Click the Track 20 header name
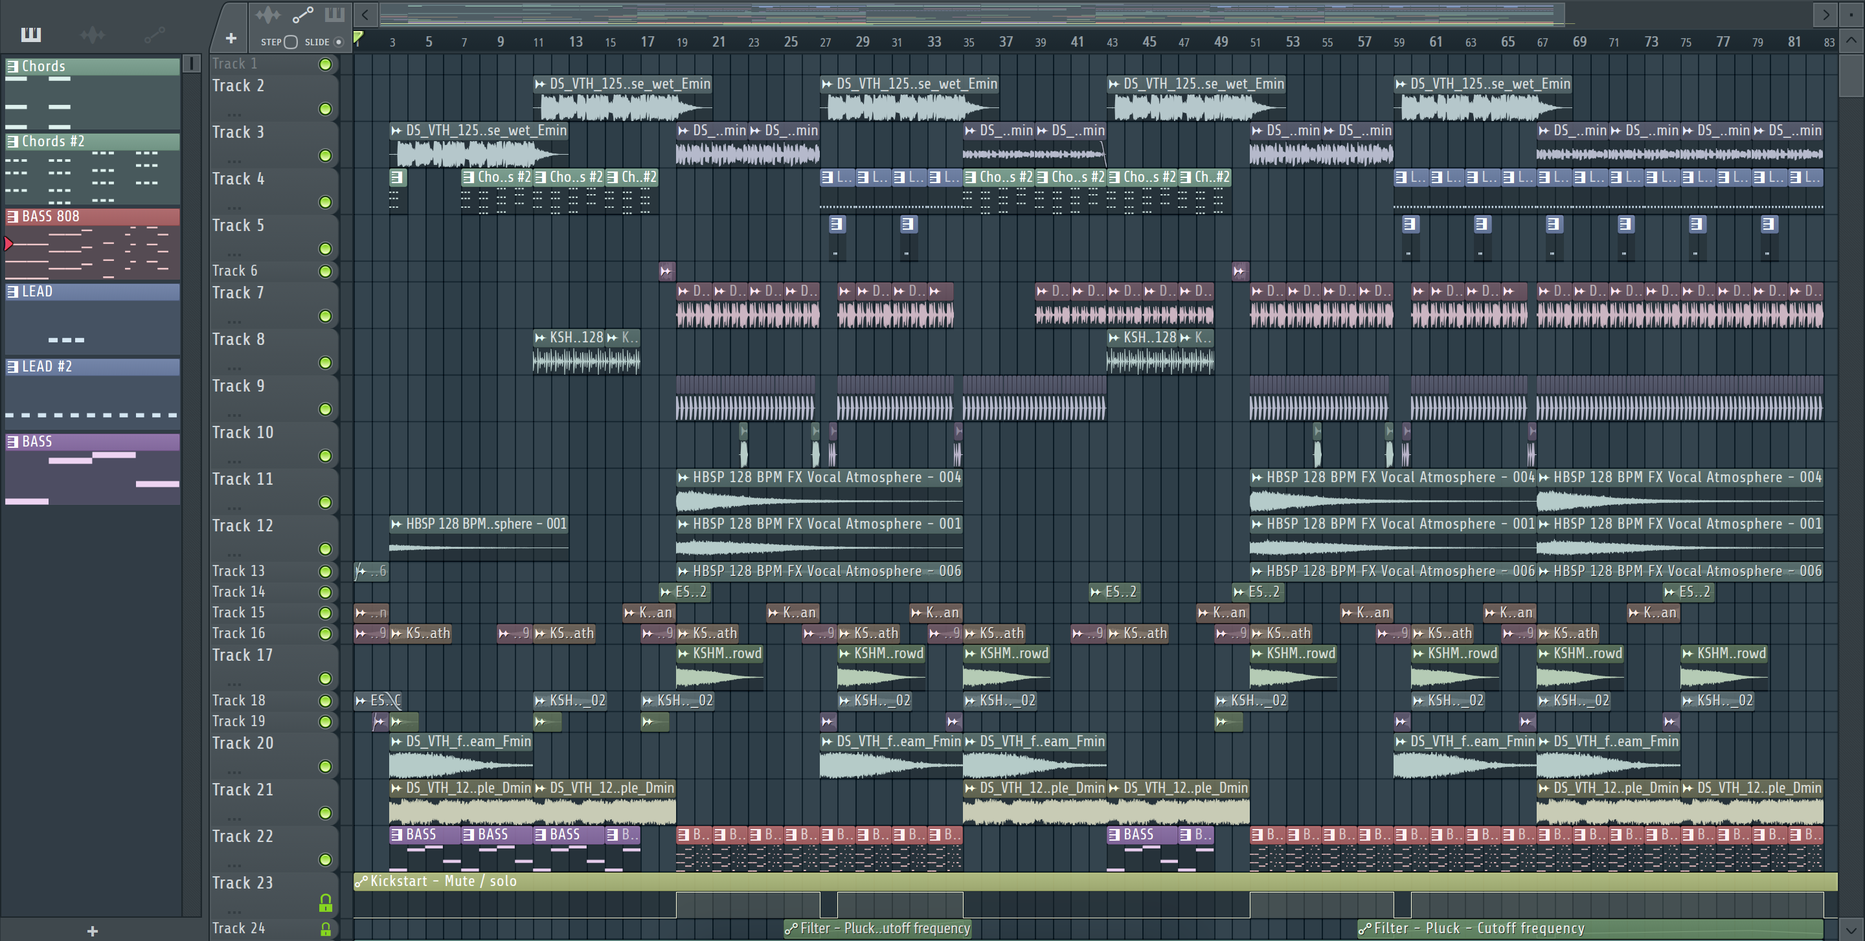The width and height of the screenshot is (1865, 941). (243, 744)
